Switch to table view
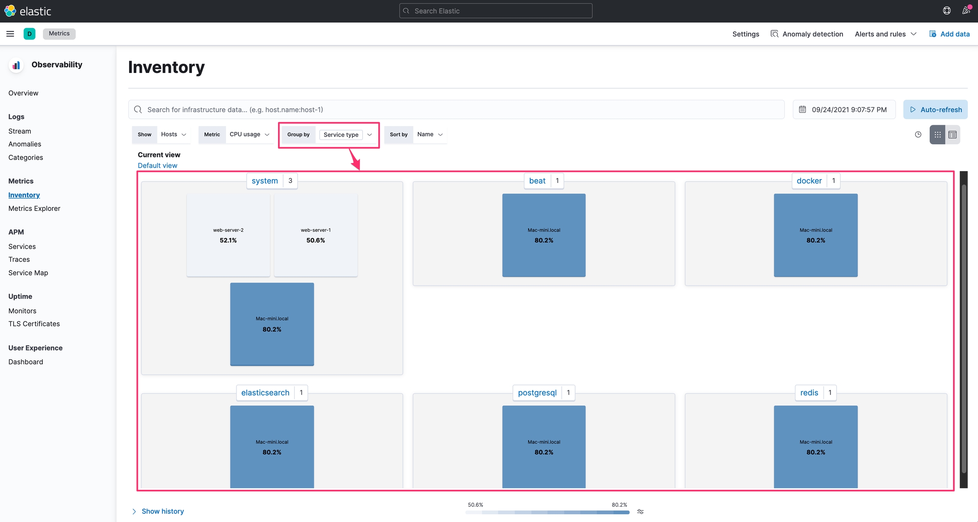 (x=953, y=135)
